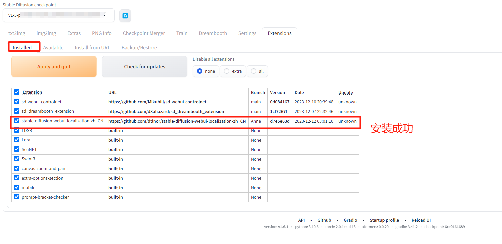Toggle the LDSR extension checkbox
This screenshot has height=244, width=502.
pyautogui.click(x=17, y=130)
